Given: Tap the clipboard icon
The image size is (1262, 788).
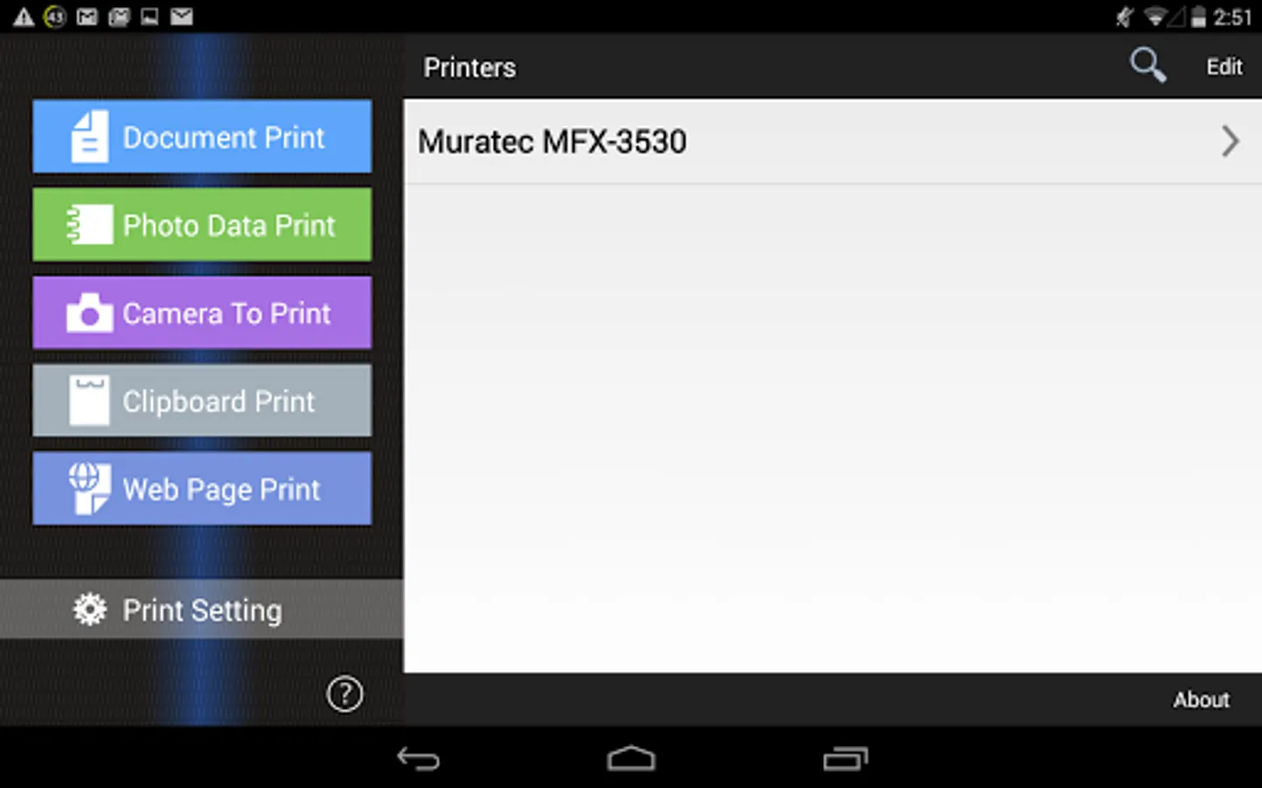Looking at the screenshot, I should click(89, 401).
